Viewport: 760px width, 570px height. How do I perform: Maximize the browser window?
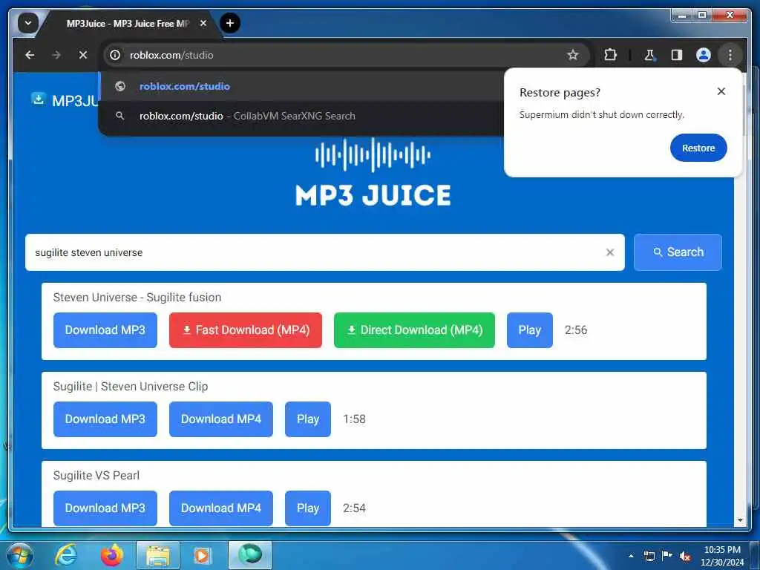(x=702, y=16)
